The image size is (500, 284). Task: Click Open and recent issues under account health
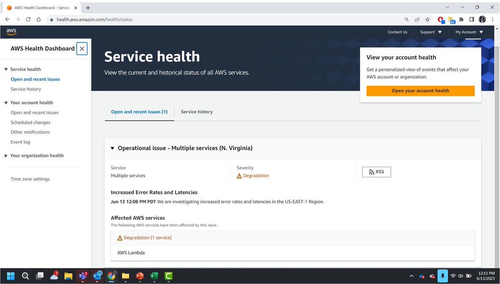point(35,113)
